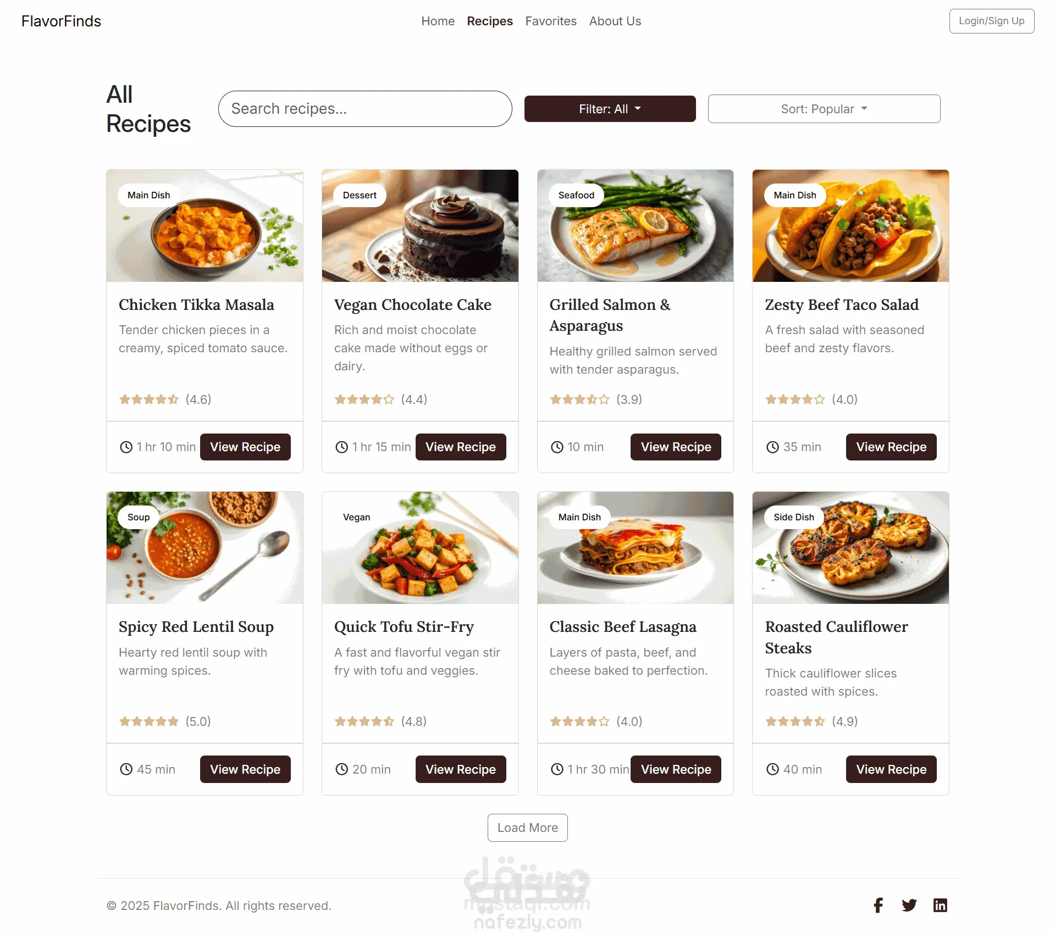The image size is (1055, 933).
Task: Focus the Search recipes field
Action: [x=365, y=109]
